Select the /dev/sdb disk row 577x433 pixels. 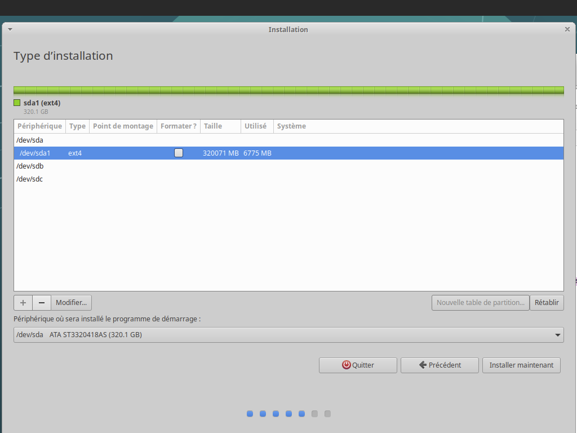(x=30, y=166)
